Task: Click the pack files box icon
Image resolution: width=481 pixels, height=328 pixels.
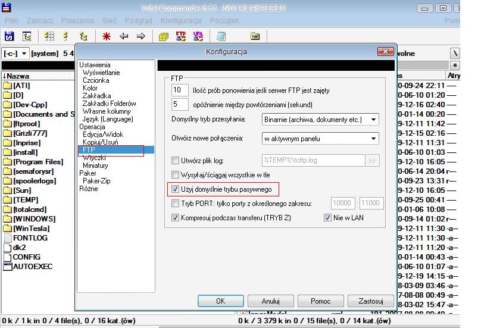Action: (164, 37)
